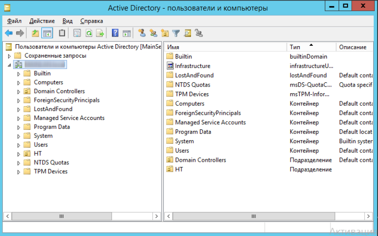Click the create new user icon
The height and width of the screenshot is (236, 378).
141,33
